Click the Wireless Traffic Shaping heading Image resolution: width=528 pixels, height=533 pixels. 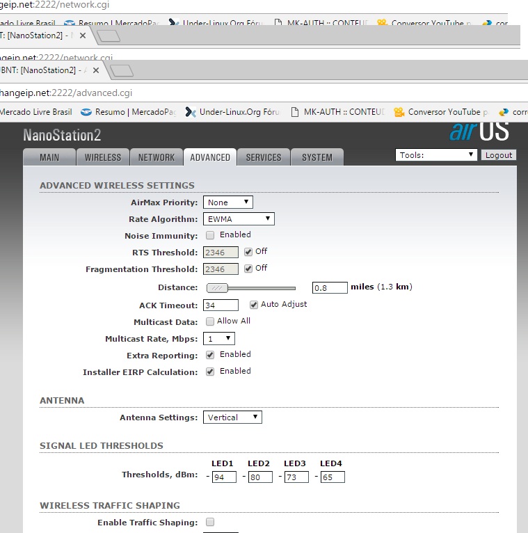(x=110, y=505)
